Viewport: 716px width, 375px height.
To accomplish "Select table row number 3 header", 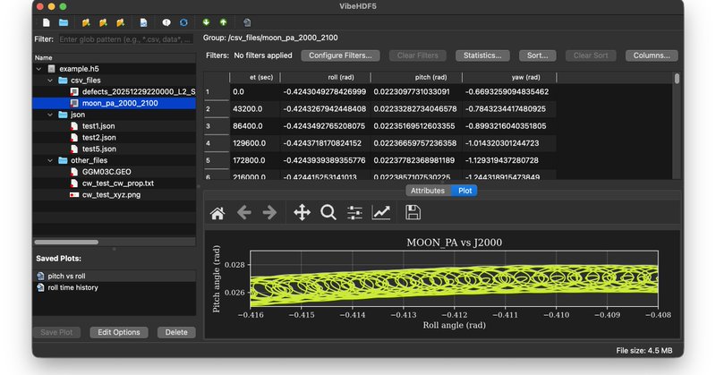I will pos(217,126).
